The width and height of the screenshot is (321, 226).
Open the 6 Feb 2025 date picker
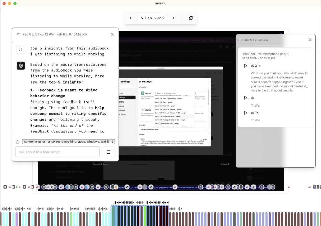[152, 18]
